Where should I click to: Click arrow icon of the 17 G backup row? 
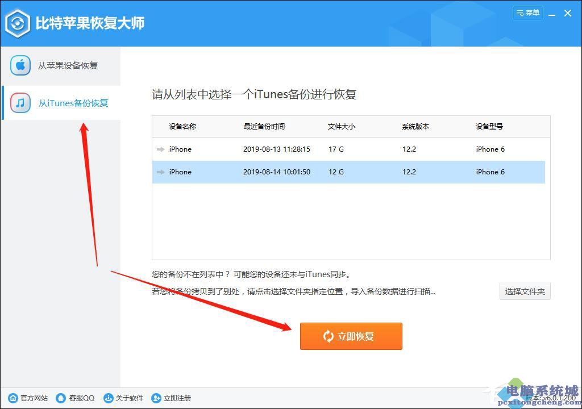click(160, 149)
